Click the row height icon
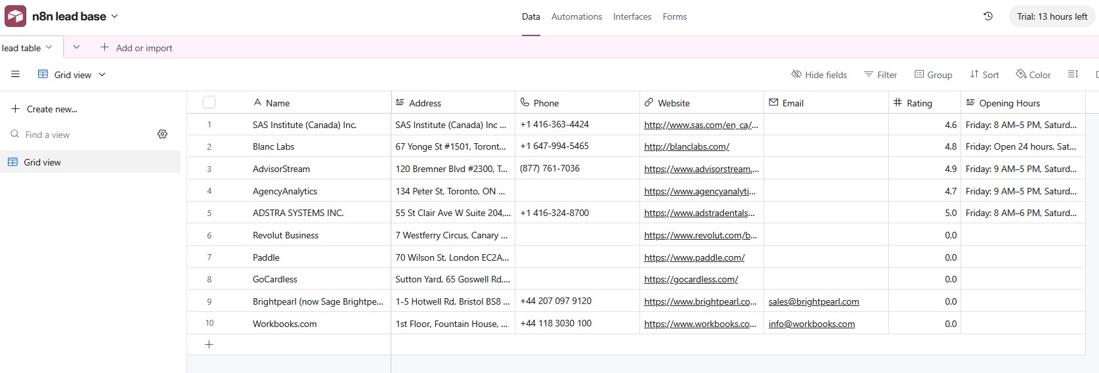Viewport: 1099px width, 373px height. (1073, 75)
